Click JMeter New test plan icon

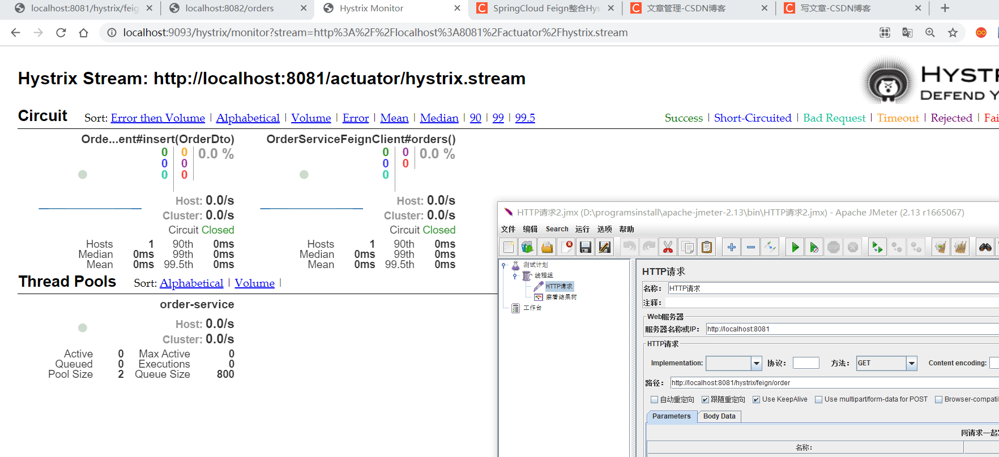pyautogui.click(x=509, y=247)
